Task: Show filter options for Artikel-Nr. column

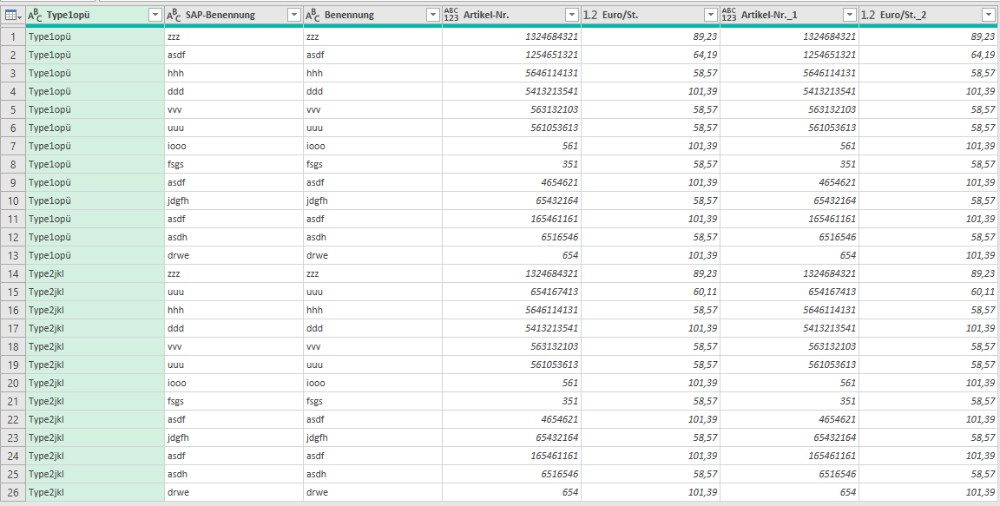Action: (571, 15)
